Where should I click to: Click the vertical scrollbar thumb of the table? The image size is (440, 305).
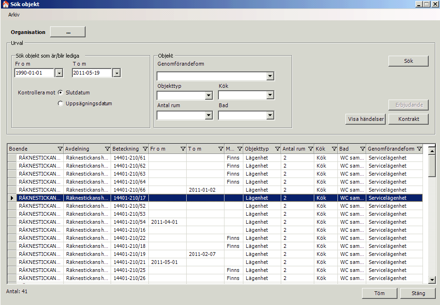pyautogui.click(x=432, y=166)
